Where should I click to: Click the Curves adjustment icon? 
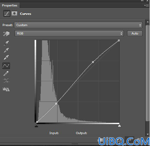pyautogui.click(x=7, y=14)
